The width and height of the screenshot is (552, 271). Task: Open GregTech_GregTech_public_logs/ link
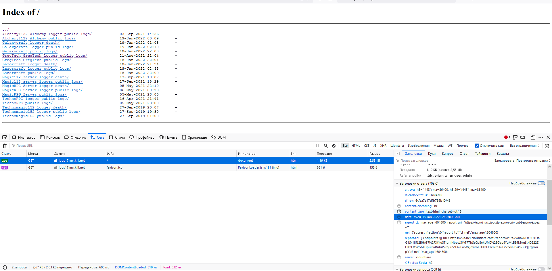coord(37,60)
